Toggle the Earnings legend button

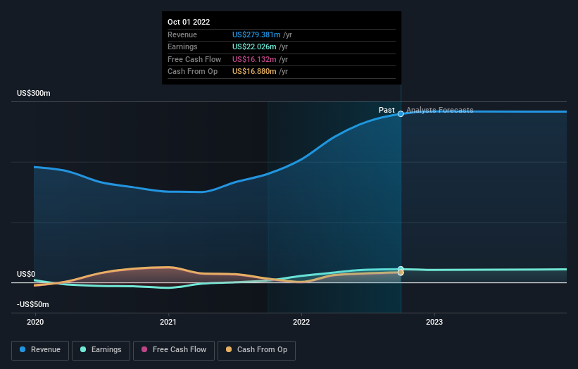101,350
